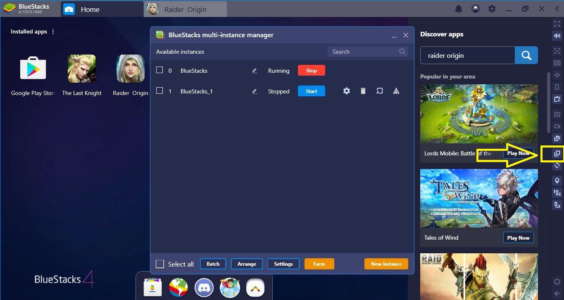Click the Android home circle icon

pos(557,282)
